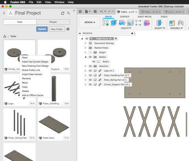Toggle visibility of Table Ass'y v1
This screenshot has height=161, width=189.
(87, 39)
